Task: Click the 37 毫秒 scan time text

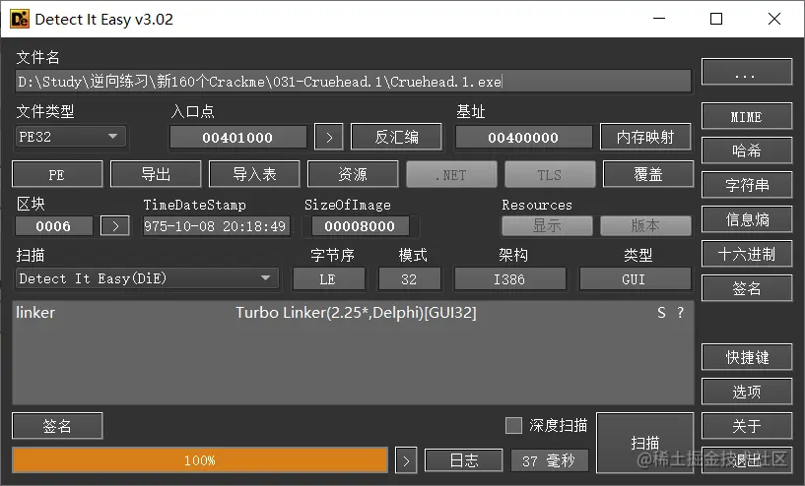Action: [x=549, y=460]
